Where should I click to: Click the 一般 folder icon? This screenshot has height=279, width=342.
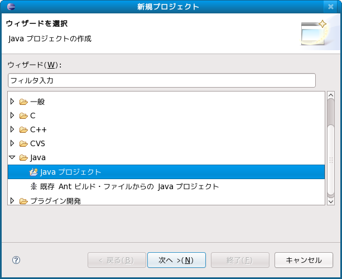pyautogui.click(x=23, y=102)
